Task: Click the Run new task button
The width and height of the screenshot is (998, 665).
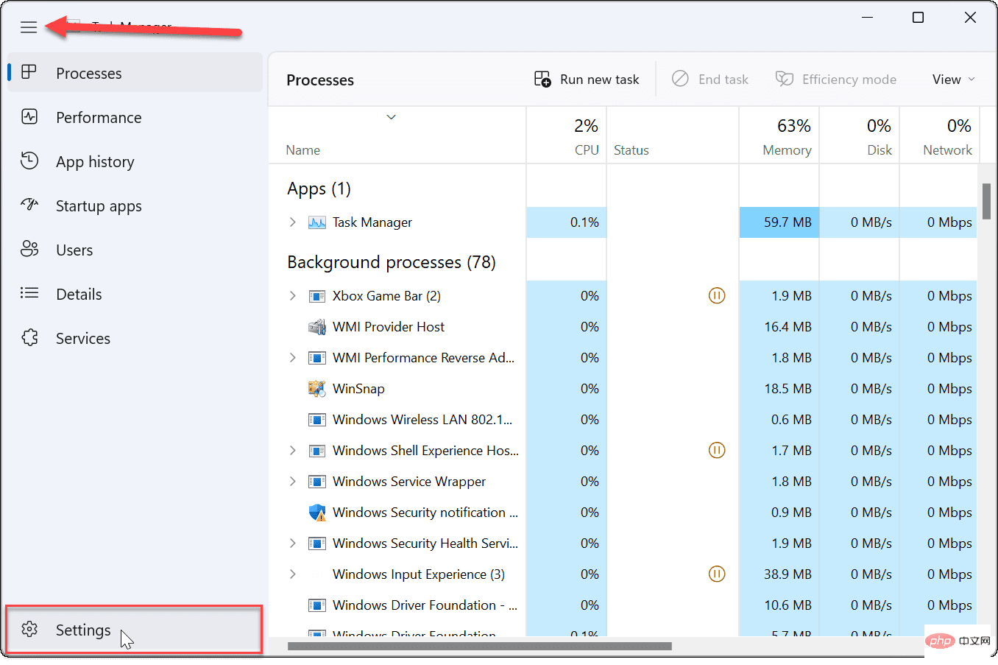Action: pos(587,79)
